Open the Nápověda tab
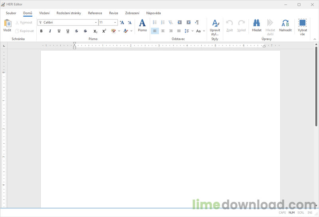 154,13
